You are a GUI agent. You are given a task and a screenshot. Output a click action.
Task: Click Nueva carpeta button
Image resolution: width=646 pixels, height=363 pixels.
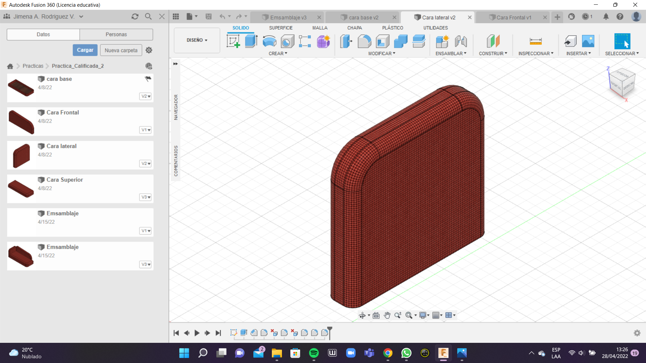121,50
